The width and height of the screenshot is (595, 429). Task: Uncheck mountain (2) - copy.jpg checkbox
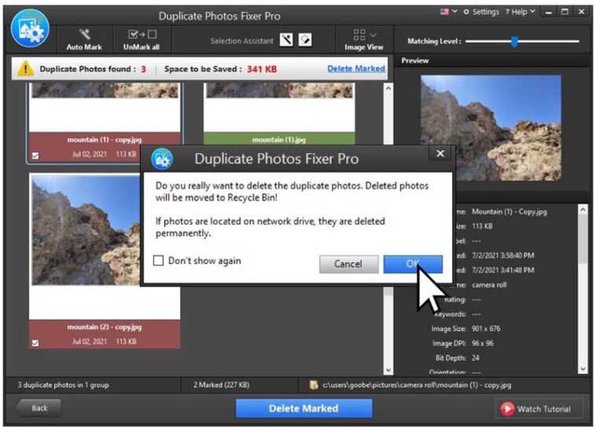35,343
